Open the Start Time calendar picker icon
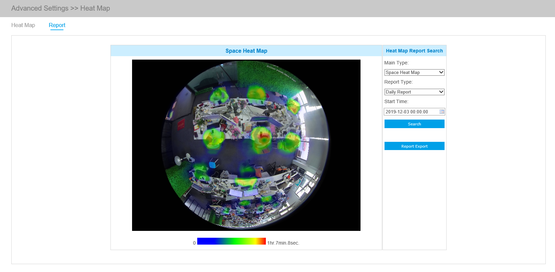This screenshot has height=272, width=555. 441,112
